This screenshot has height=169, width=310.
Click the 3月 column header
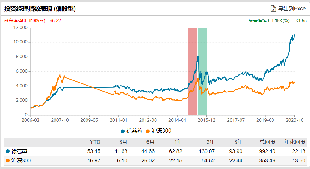[123, 142]
